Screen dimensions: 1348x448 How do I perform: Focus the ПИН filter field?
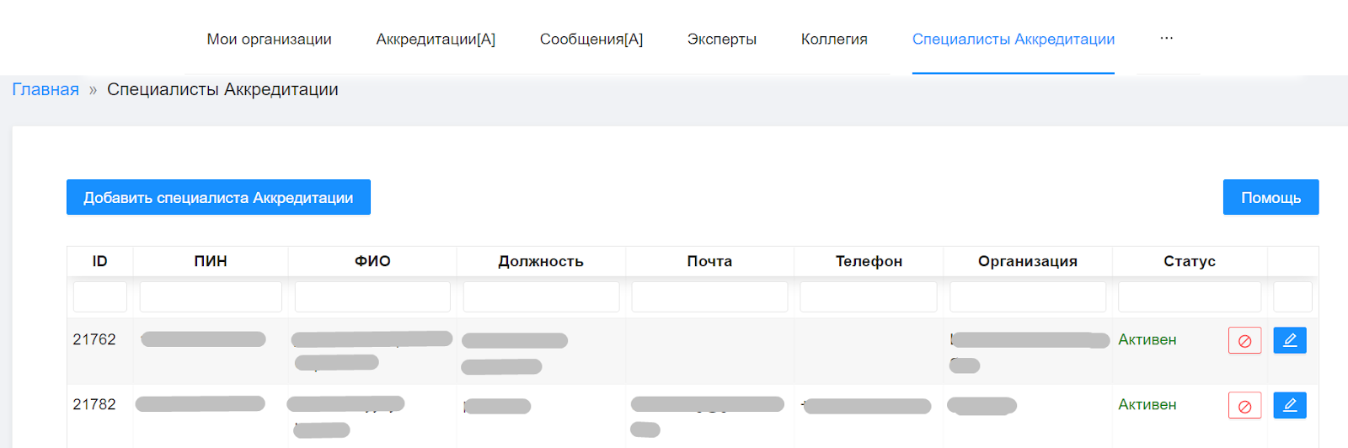211,296
